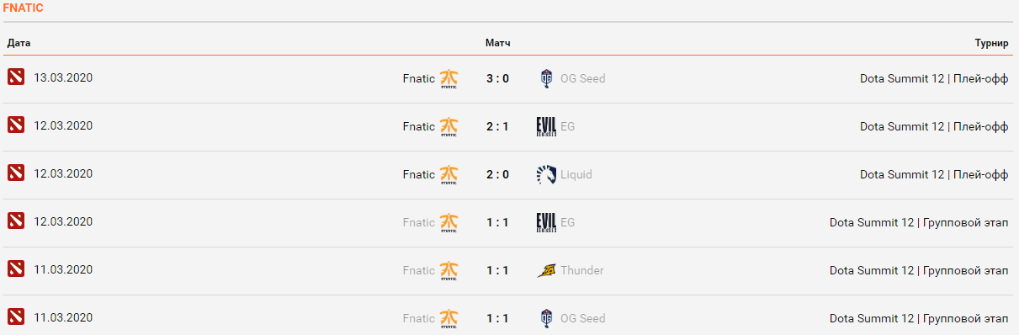Click the Thunder team logo icon

[546, 271]
